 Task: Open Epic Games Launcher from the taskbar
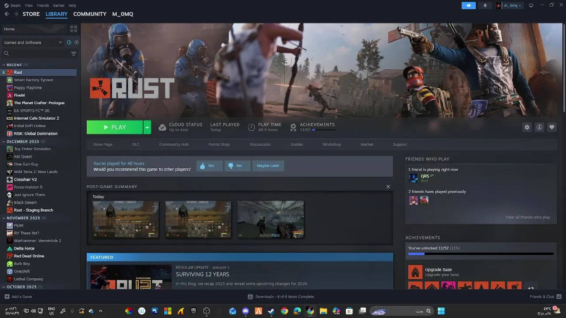(194, 311)
